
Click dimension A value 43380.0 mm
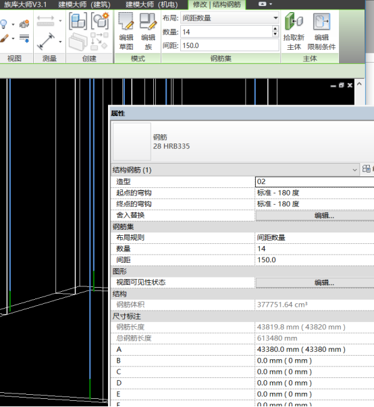click(x=315, y=349)
